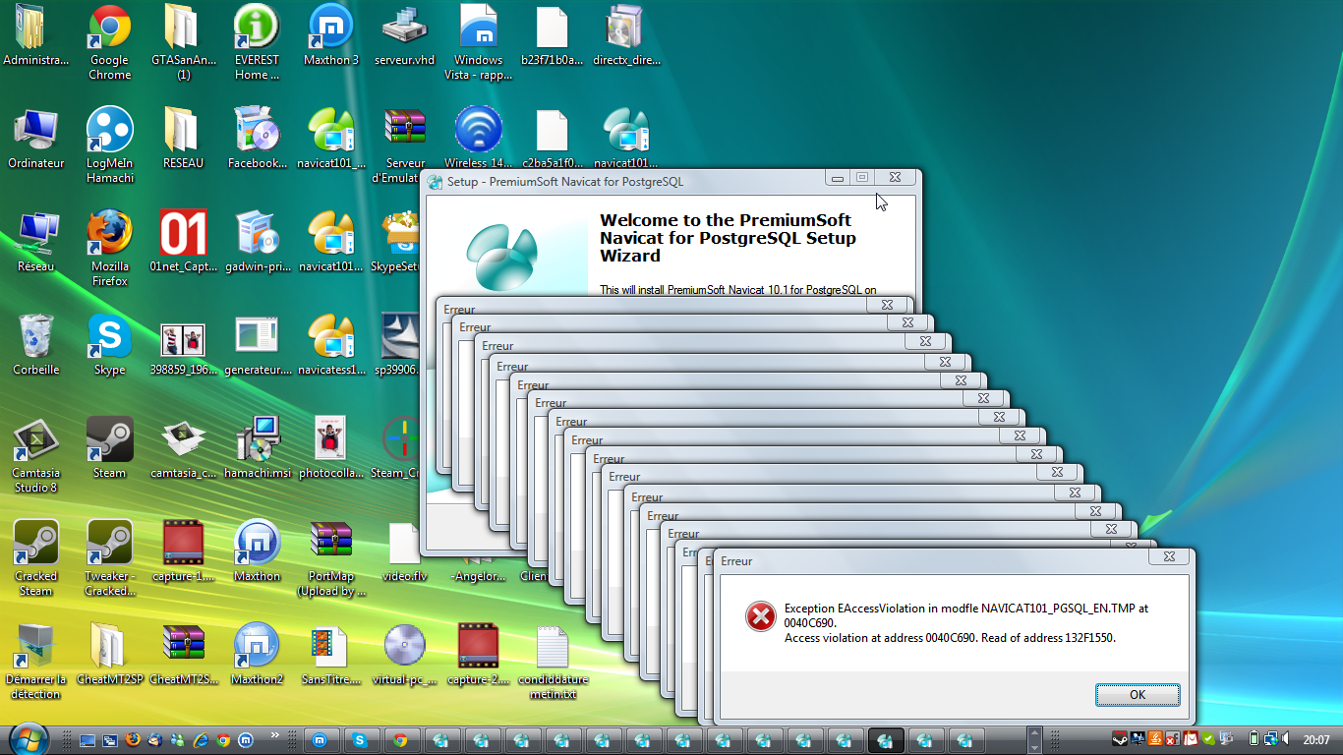This screenshot has height=755, width=1343.
Task: Select the directx_dire desktop icon
Action: point(626,35)
